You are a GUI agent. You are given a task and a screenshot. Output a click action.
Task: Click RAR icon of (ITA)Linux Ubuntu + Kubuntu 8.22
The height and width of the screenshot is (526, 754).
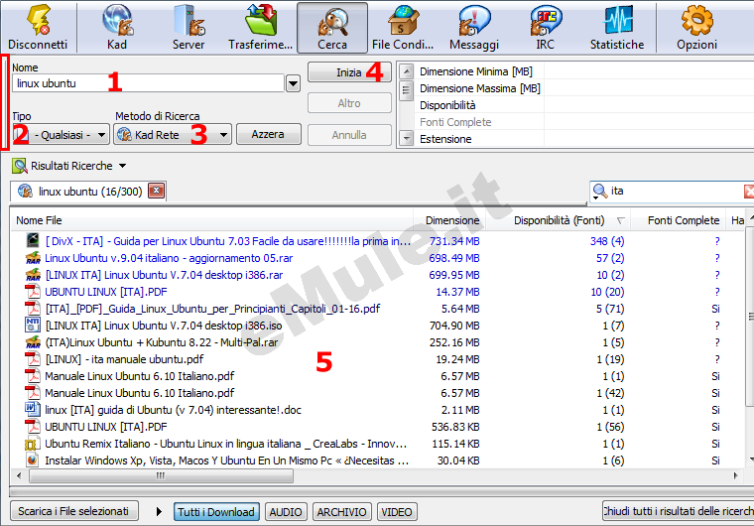(33, 342)
